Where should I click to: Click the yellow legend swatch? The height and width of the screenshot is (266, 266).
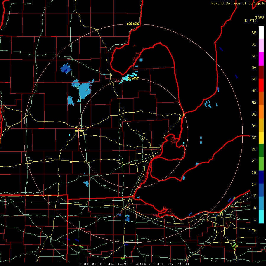[261, 137]
